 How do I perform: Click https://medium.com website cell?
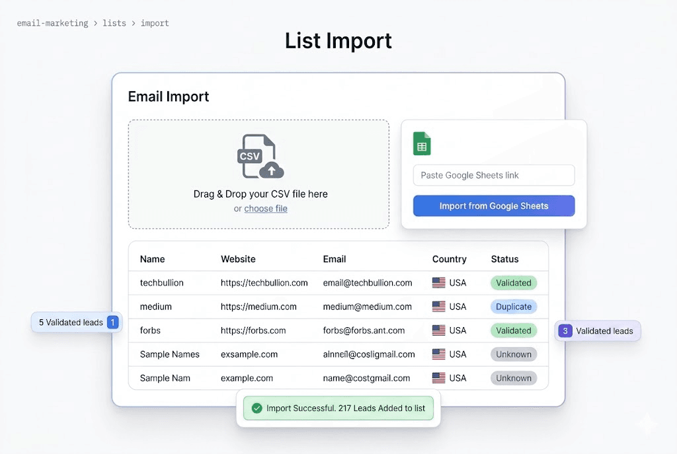259,307
